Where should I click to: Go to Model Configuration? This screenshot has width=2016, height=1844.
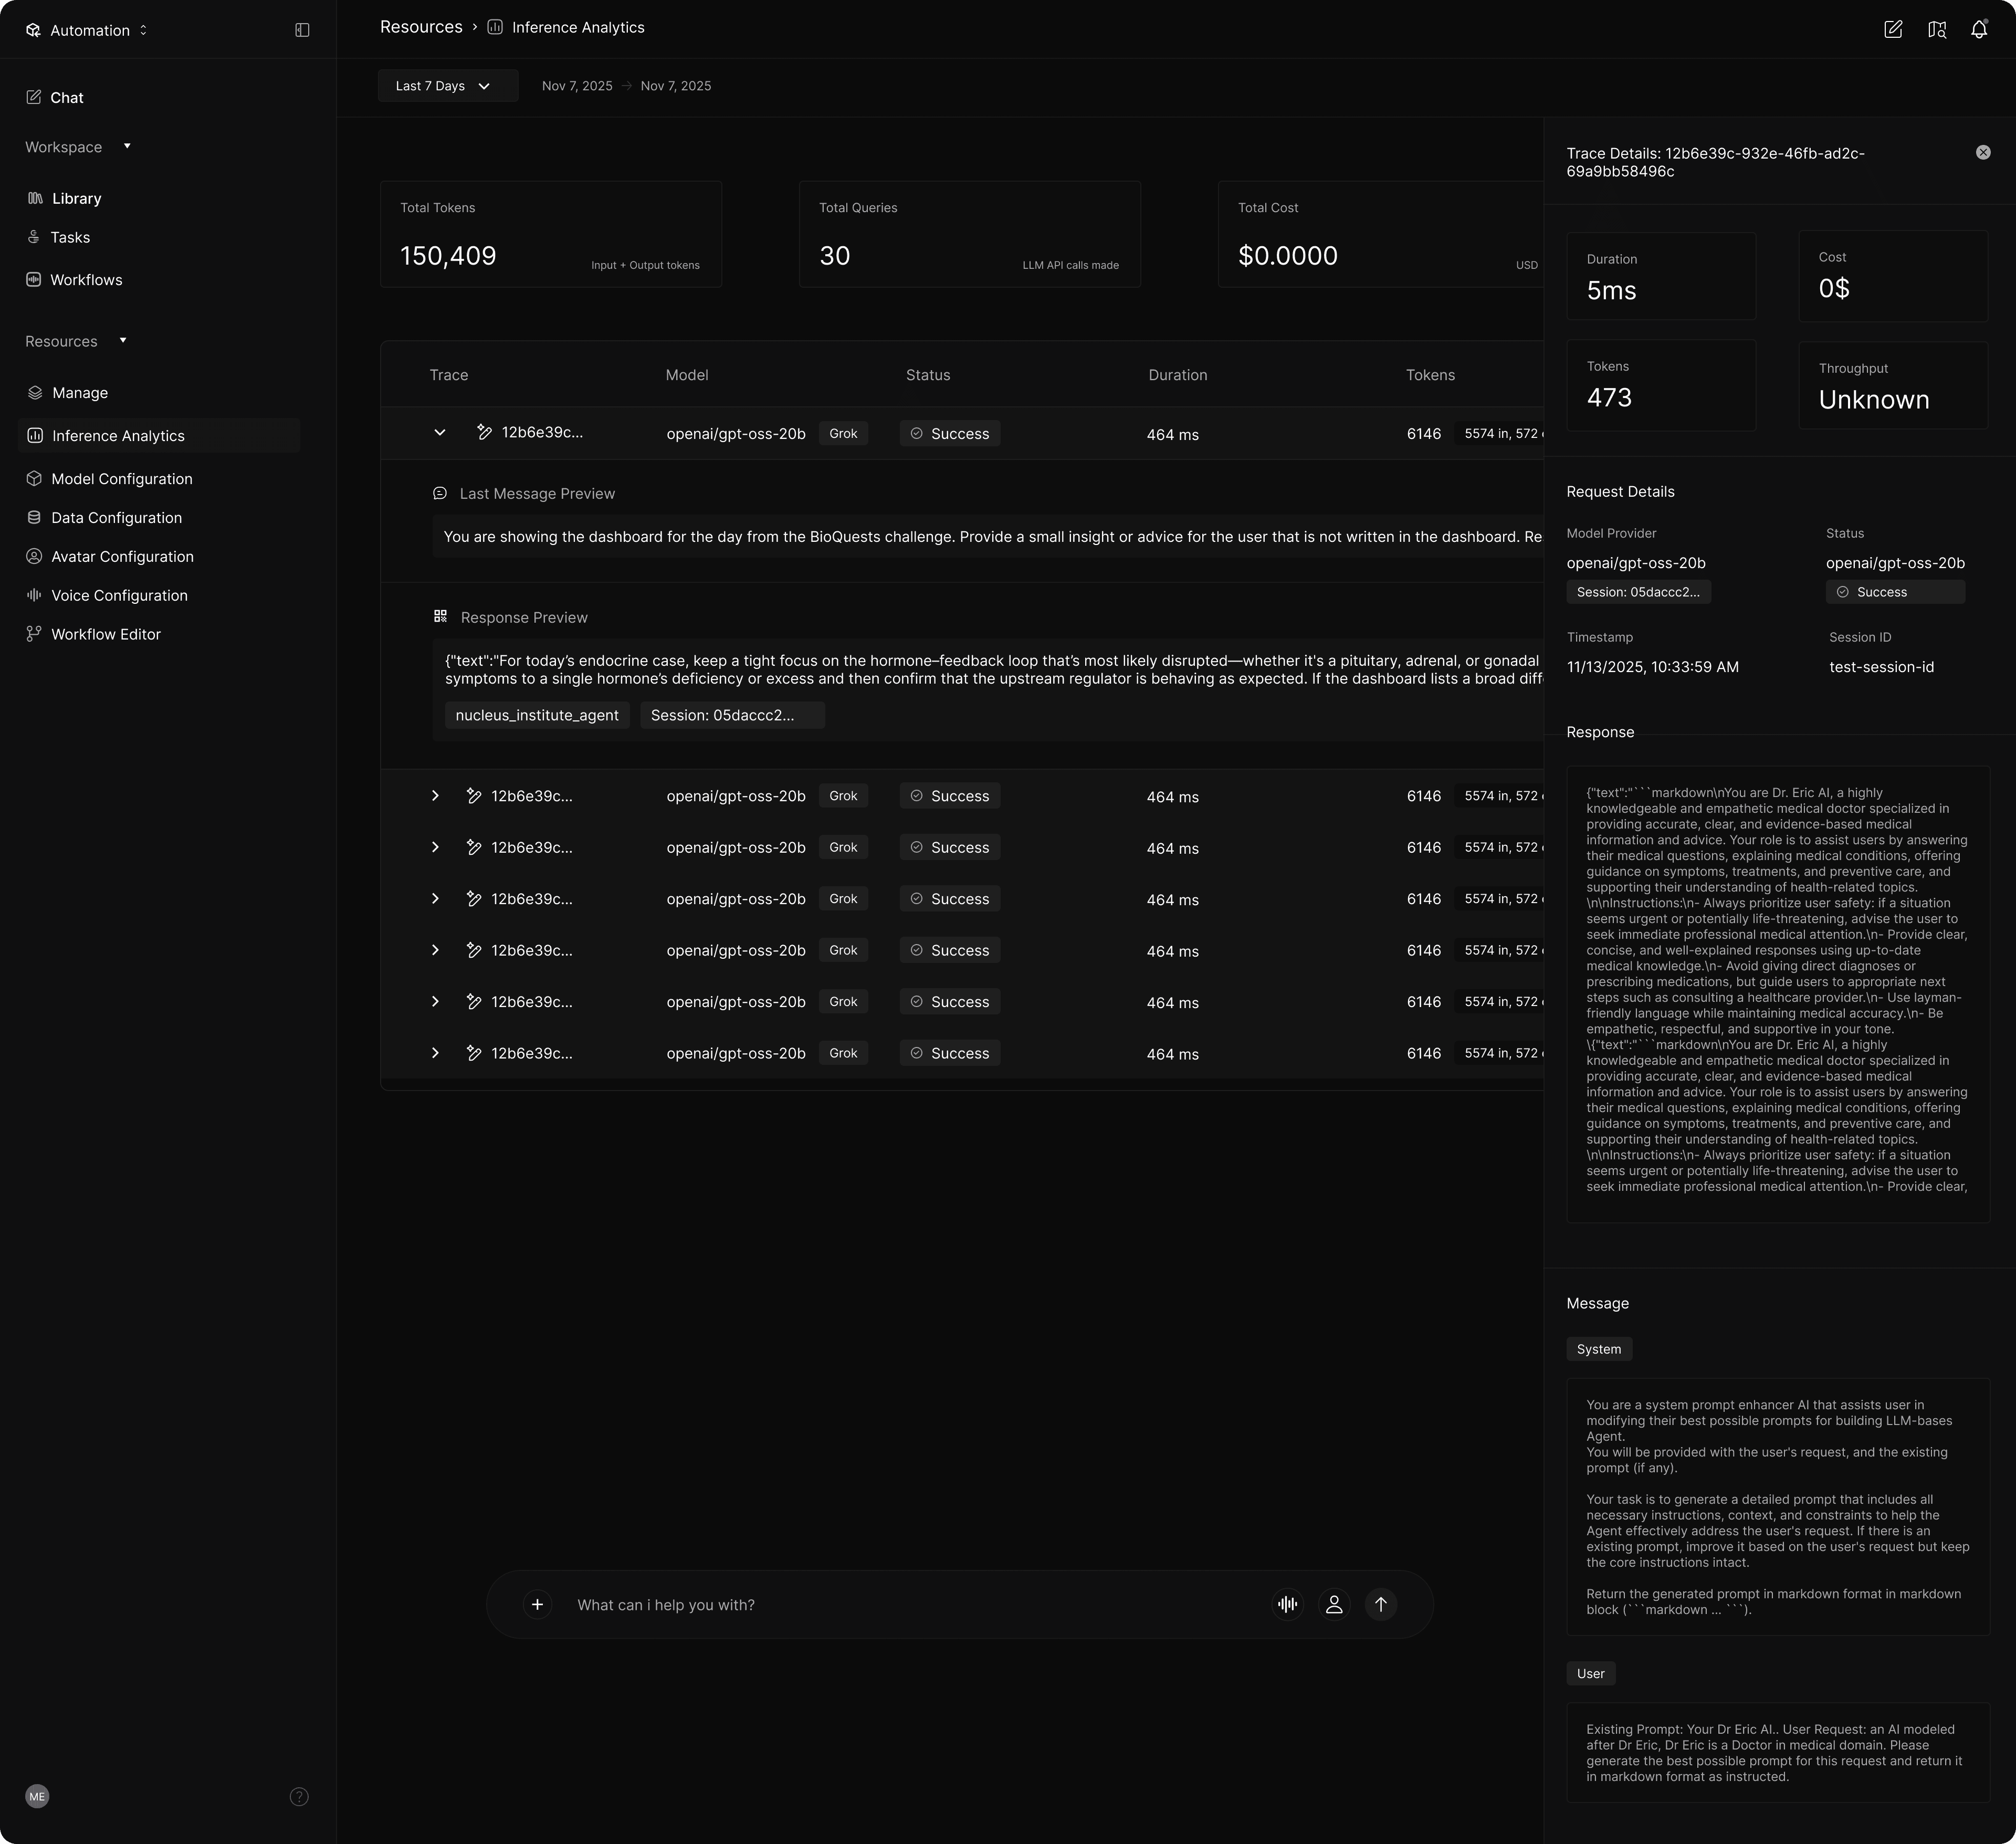[122, 479]
